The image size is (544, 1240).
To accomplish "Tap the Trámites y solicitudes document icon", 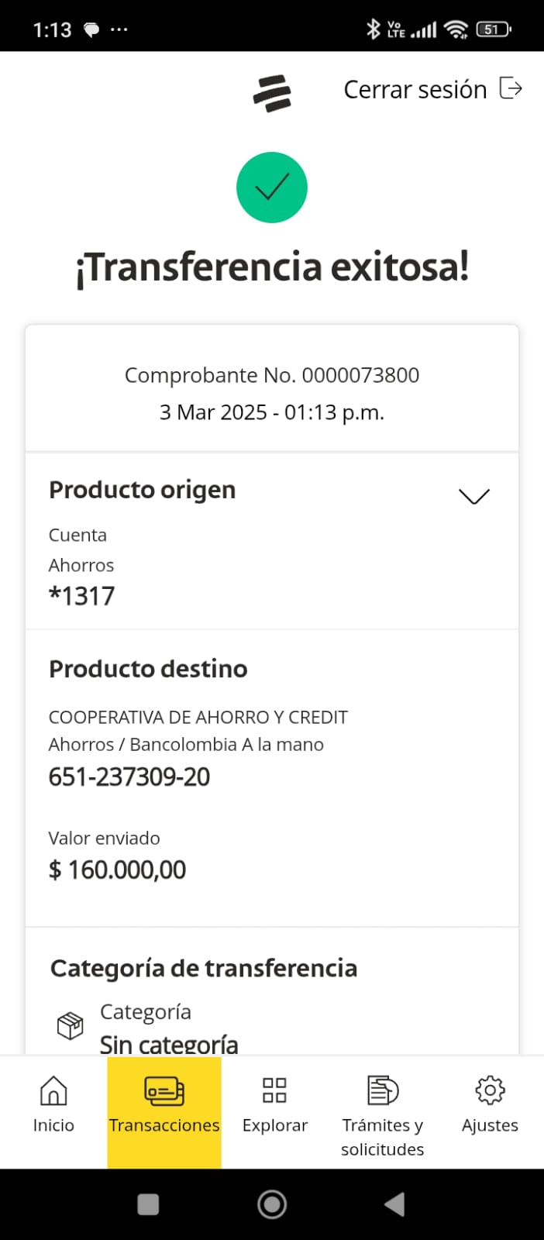I will coord(382,1090).
